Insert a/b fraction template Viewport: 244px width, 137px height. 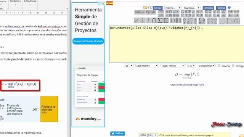coord(142,21)
